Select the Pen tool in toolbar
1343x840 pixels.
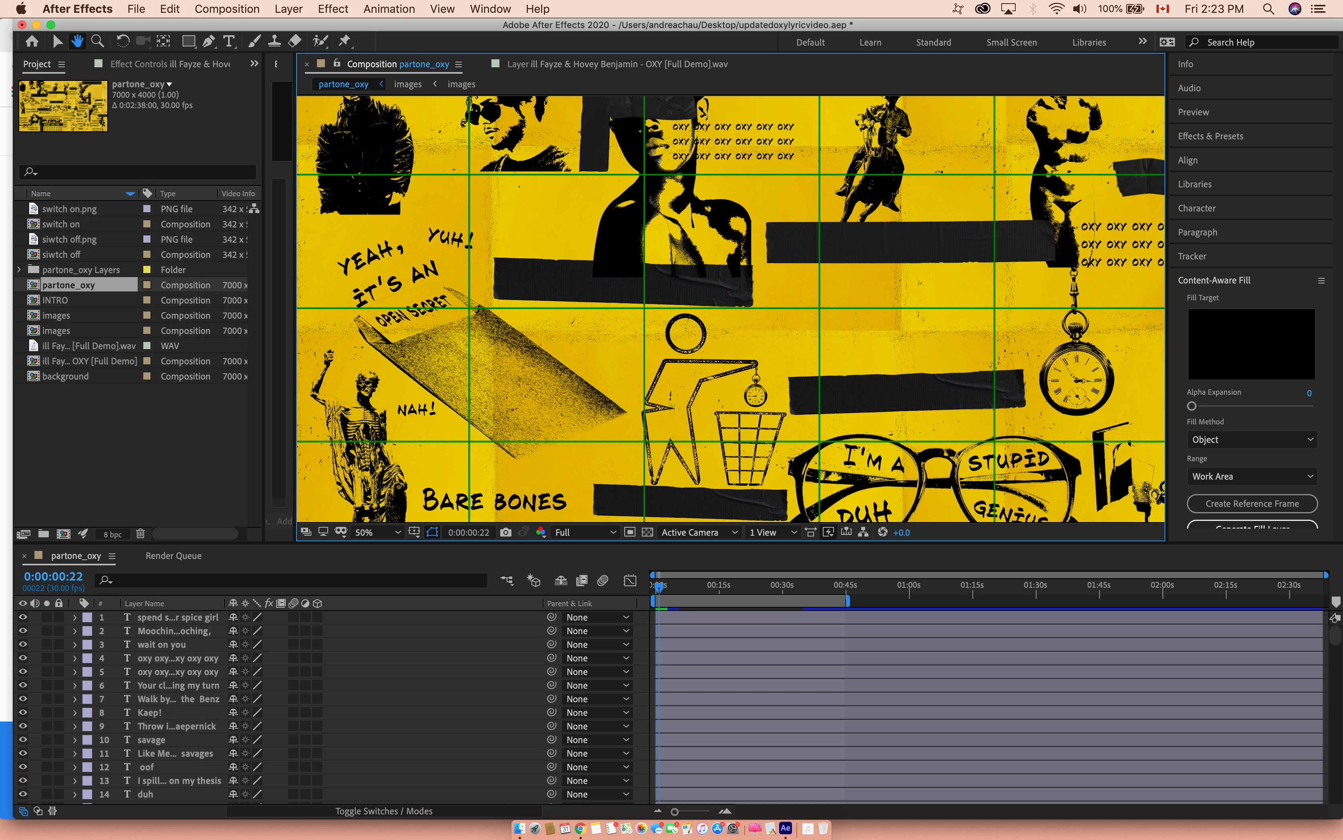point(209,41)
